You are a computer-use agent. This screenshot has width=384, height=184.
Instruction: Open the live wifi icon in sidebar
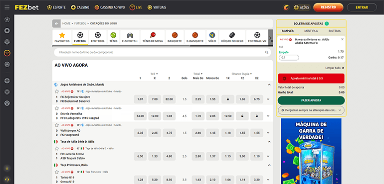coord(7,53)
